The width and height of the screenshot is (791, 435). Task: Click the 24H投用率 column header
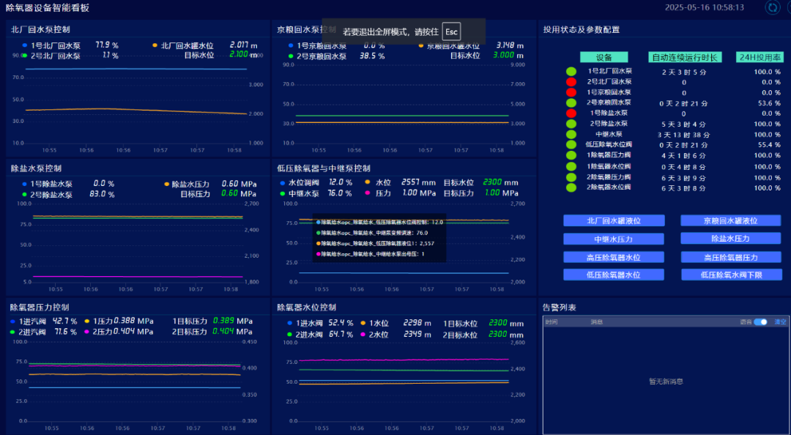(x=760, y=58)
